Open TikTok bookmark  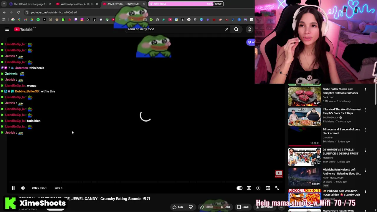(x=95, y=20)
